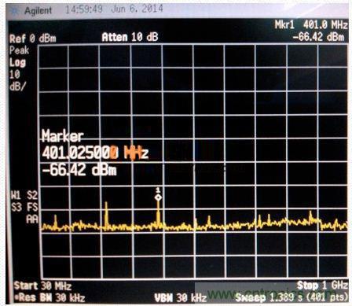Click the -66.42 dBm marker amplitude

79,170
